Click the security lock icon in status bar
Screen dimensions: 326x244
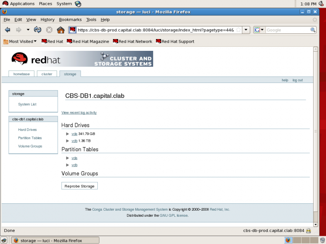tap(308, 231)
